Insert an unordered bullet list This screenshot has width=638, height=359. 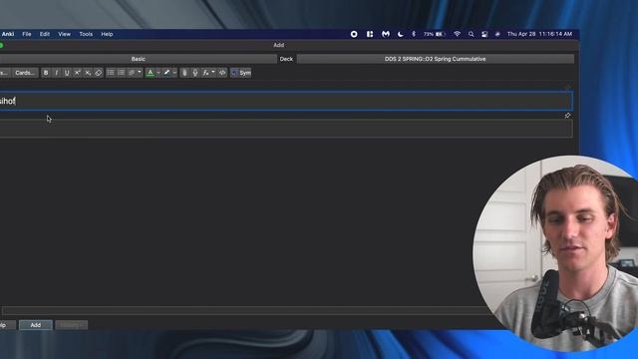[111, 73]
